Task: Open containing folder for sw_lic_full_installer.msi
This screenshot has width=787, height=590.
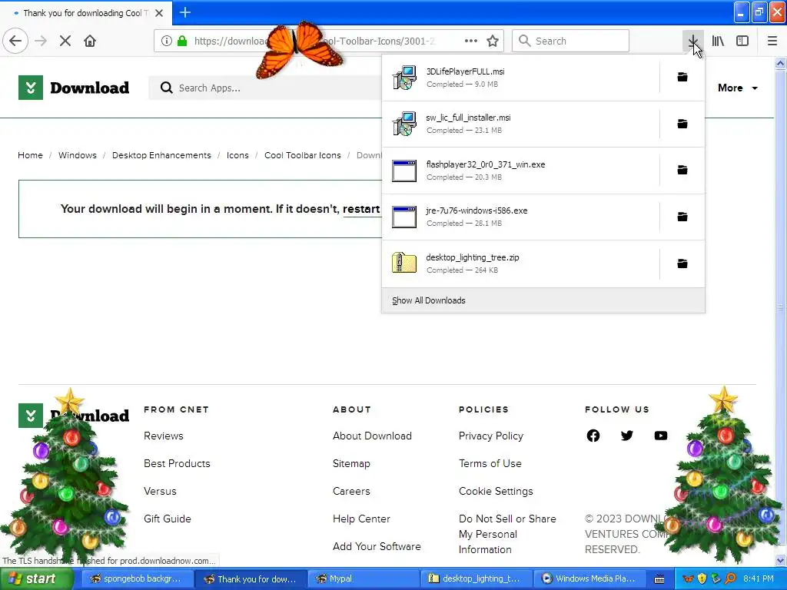Action: tap(682, 124)
